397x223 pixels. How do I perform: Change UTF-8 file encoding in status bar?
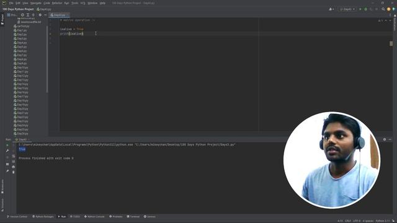pos(357,221)
